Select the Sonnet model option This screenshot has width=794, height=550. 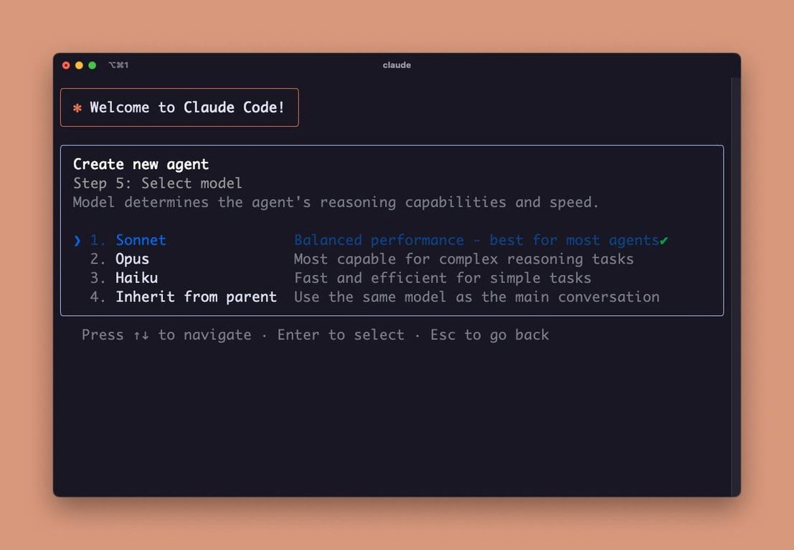(140, 240)
